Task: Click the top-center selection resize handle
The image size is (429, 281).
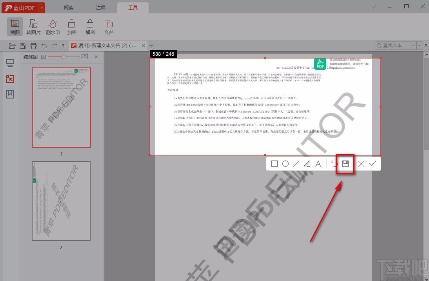Action: click(x=265, y=58)
